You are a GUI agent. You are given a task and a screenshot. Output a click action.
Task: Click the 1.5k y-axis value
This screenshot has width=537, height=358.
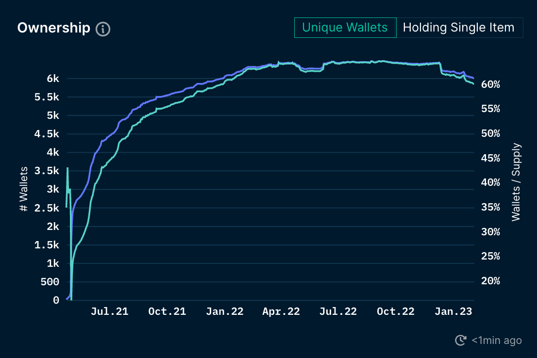[47, 245]
